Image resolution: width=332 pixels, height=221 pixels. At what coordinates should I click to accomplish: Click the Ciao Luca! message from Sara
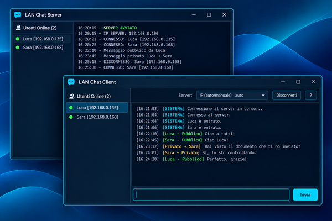[x=182, y=140]
